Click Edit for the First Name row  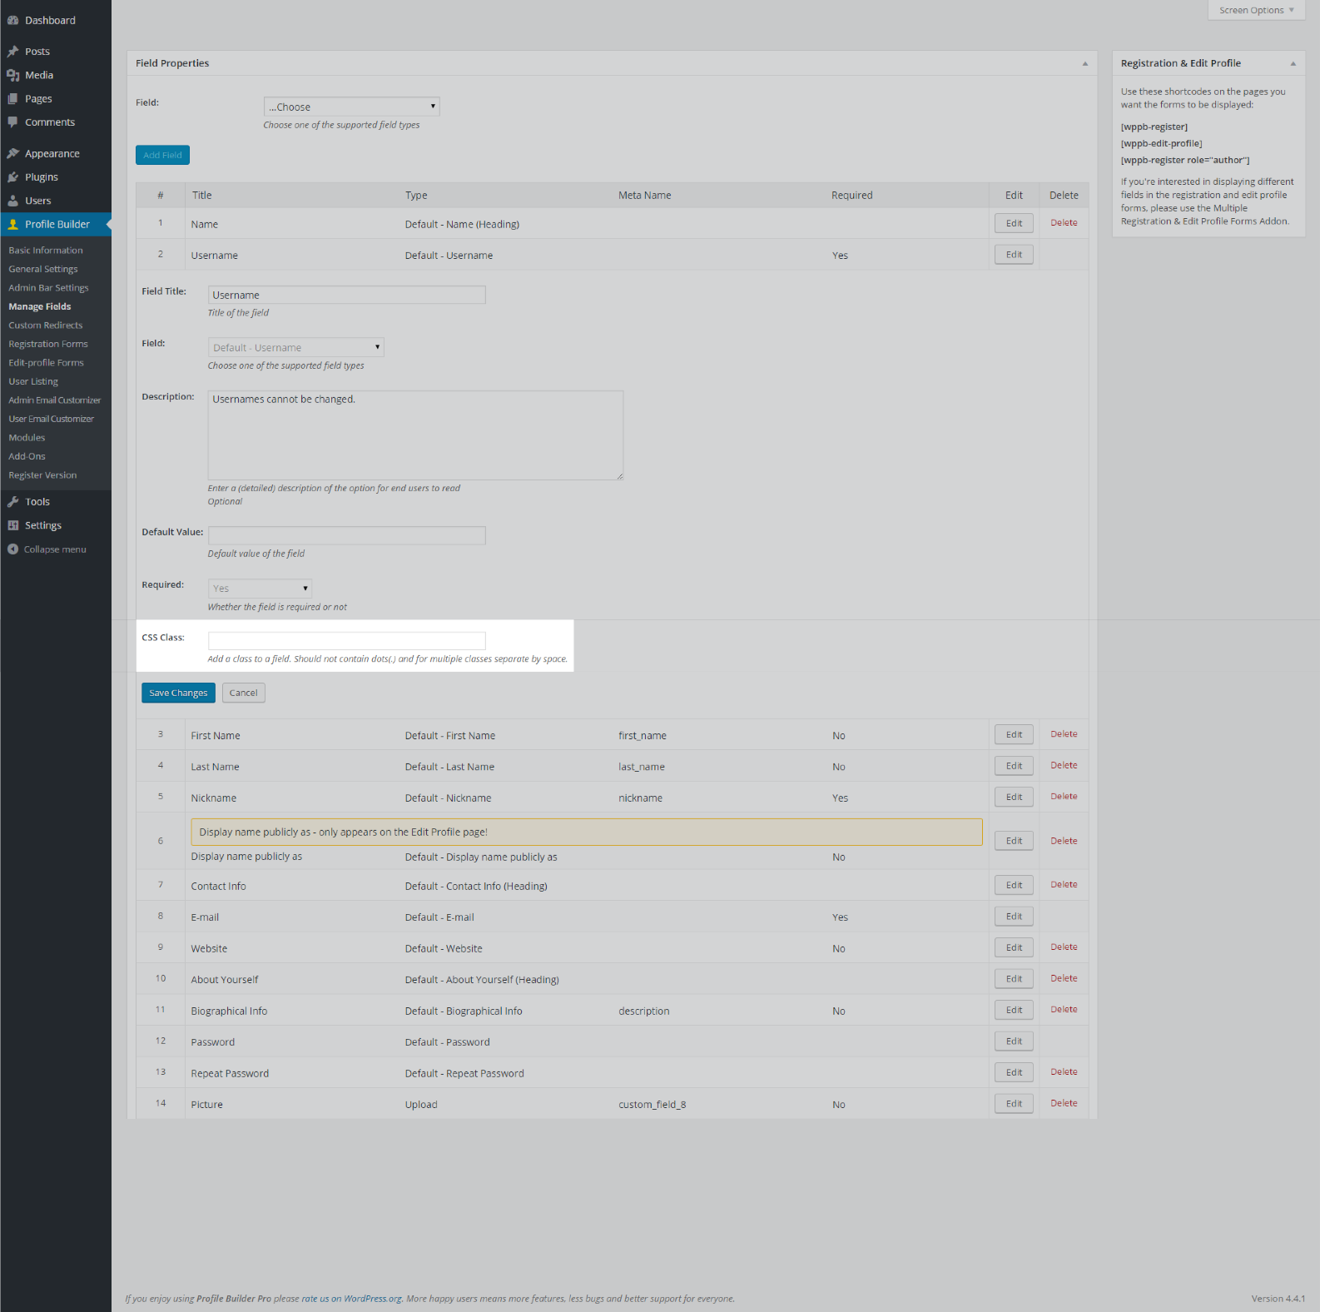click(1014, 734)
